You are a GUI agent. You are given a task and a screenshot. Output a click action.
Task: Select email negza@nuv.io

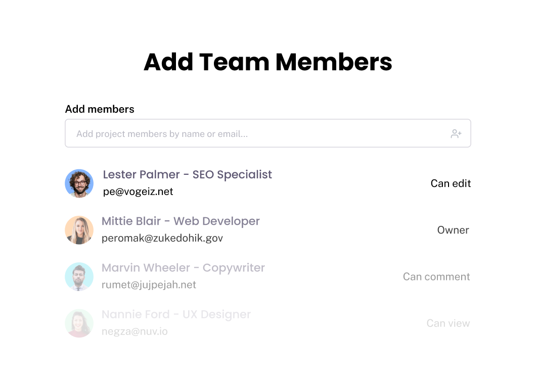135,331
